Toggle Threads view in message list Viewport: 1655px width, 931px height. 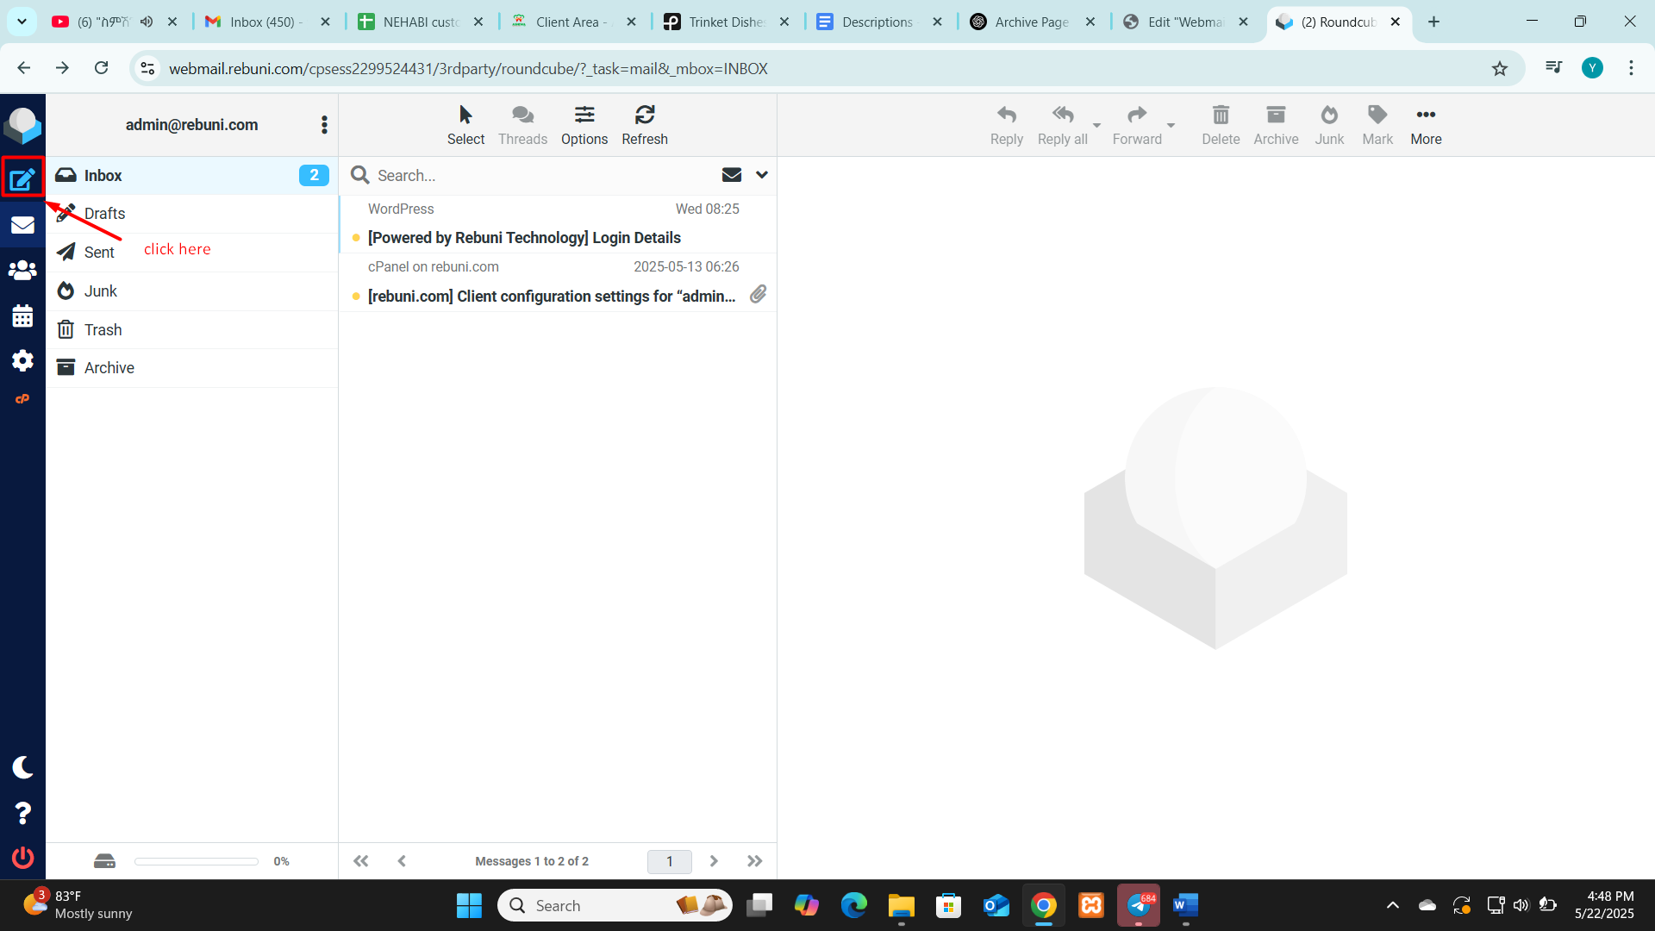522,125
